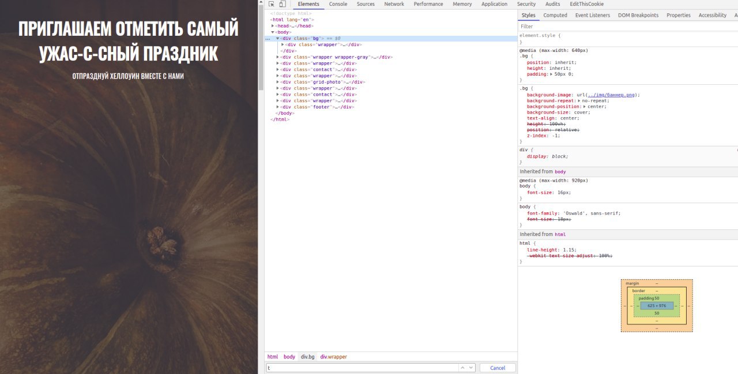Image resolution: width=738 pixels, height=374 pixels.
Task: Expand the background-repeat shorthand triangle
Action: click(x=579, y=100)
